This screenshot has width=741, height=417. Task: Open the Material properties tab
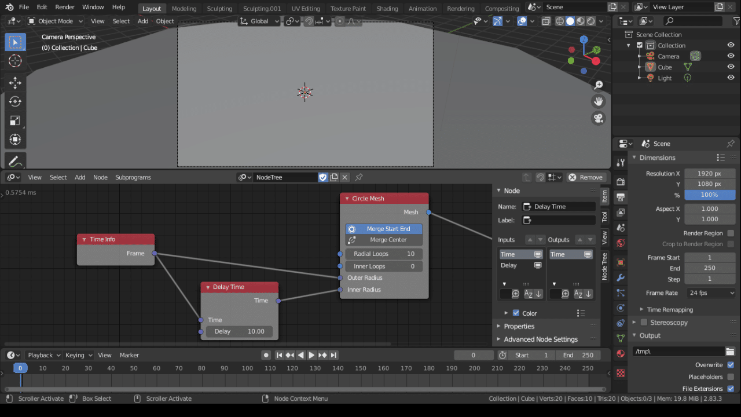click(x=621, y=353)
